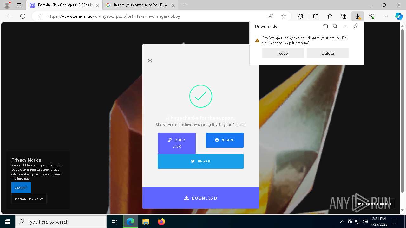Open Favorites list icon

click(330, 16)
